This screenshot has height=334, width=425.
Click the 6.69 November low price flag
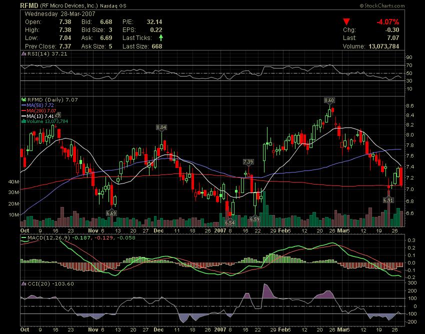click(x=111, y=213)
